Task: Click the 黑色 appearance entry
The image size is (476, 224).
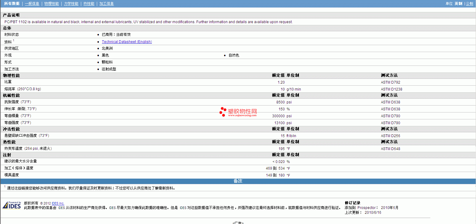Action: [105, 55]
